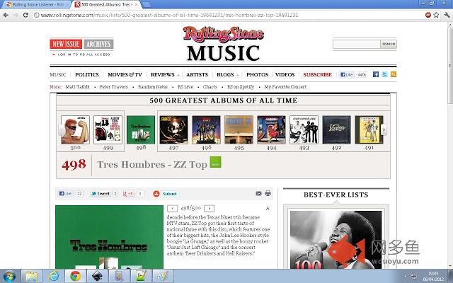This screenshot has height=283, width=453.
Task: Open the RS Live link
Action: [185, 86]
